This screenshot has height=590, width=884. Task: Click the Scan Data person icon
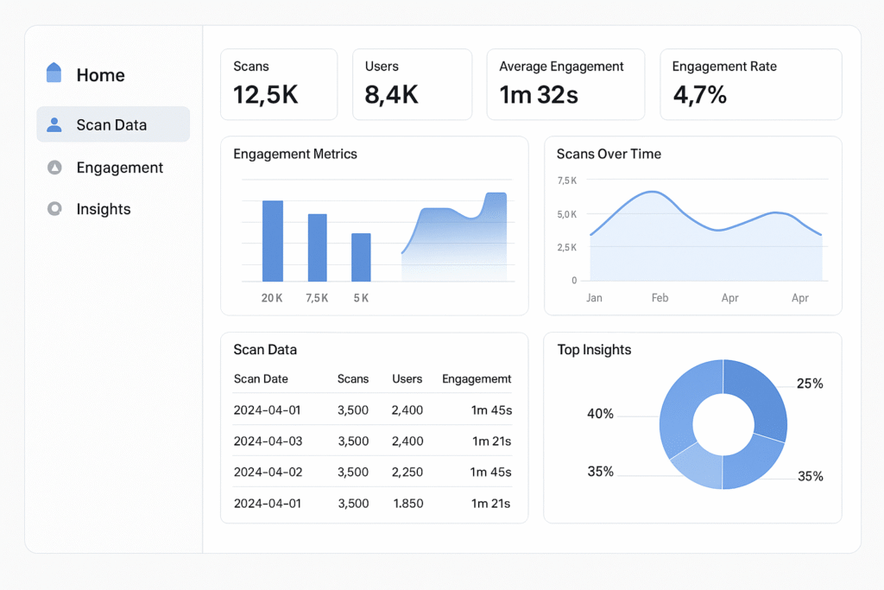point(54,124)
